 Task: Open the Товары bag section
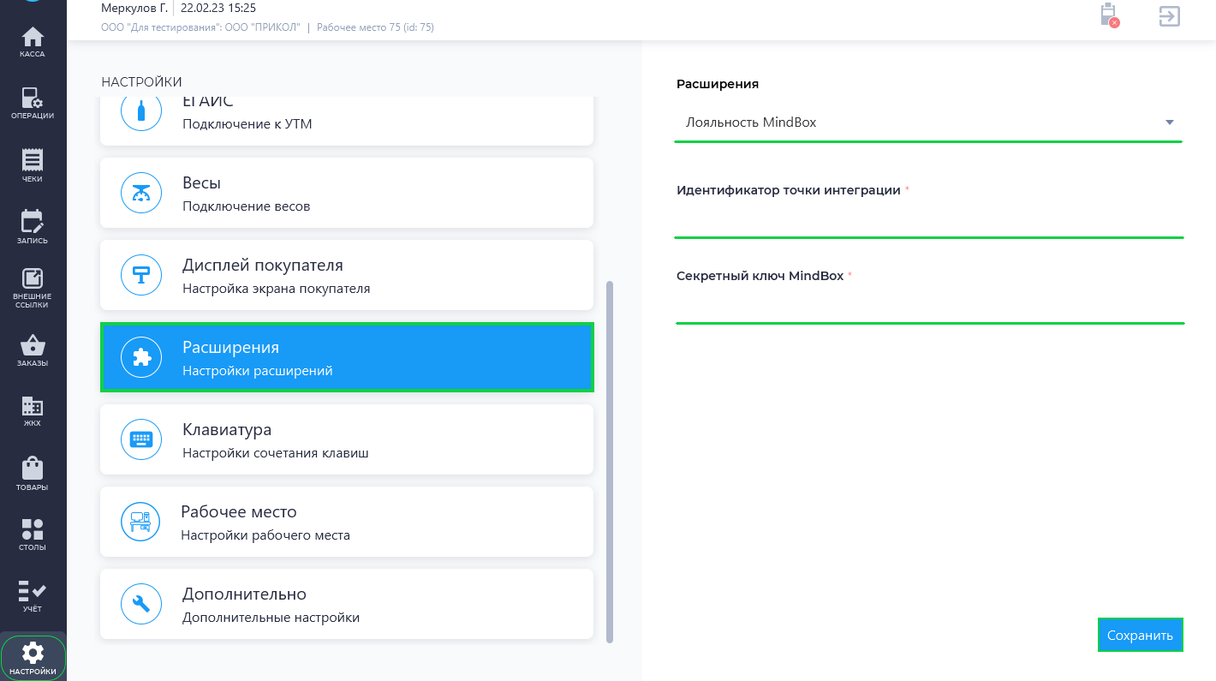tap(33, 475)
